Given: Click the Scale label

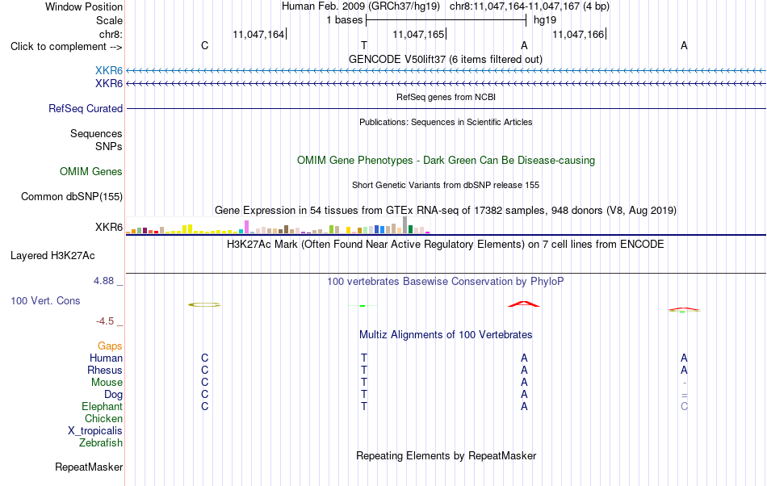Looking at the screenshot, I should [109, 20].
